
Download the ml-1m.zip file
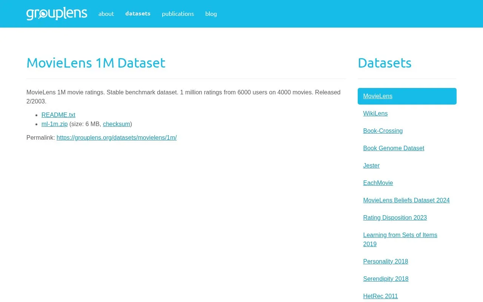click(x=55, y=124)
